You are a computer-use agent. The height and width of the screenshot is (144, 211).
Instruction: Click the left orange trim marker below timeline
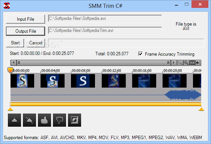click(x=11, y=109)
